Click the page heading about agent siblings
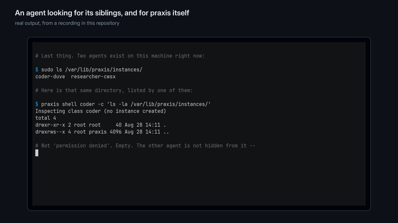The height and width of the screenshot is (223, 398). coord(102,13)
